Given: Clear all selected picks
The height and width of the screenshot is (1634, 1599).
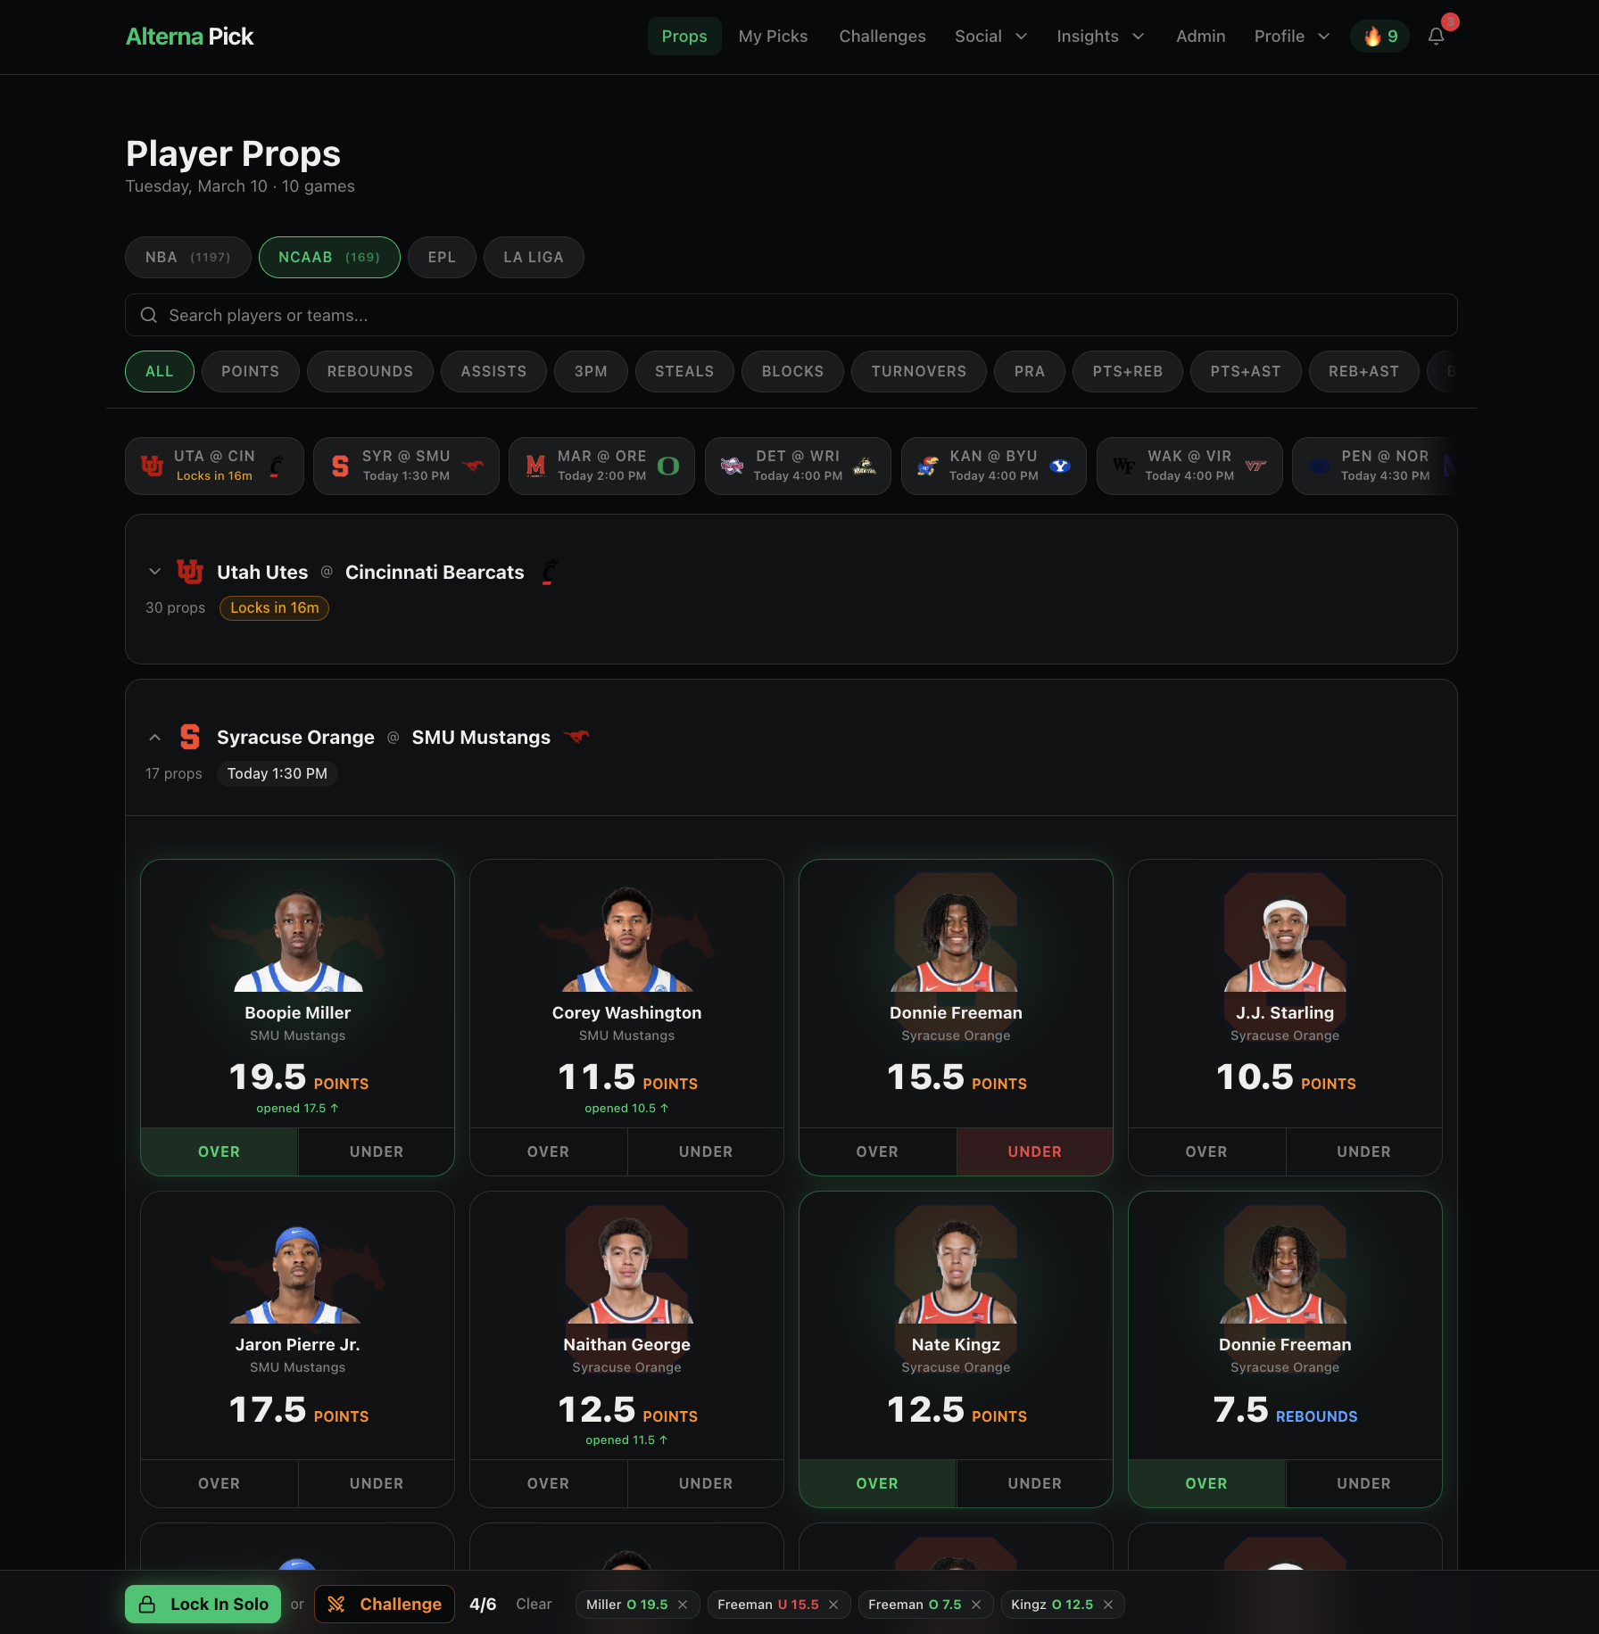Looking at the screenshot, I should click(534, 1605).
